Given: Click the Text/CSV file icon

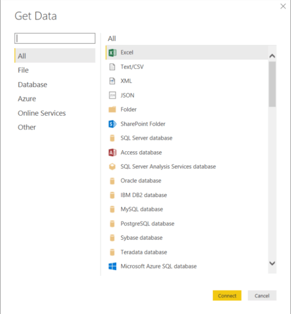Looking at the screenshot, I should point(112,67).
